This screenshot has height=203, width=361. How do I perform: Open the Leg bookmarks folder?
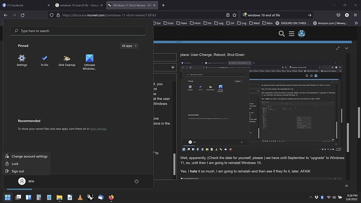(x=219, y=23)
